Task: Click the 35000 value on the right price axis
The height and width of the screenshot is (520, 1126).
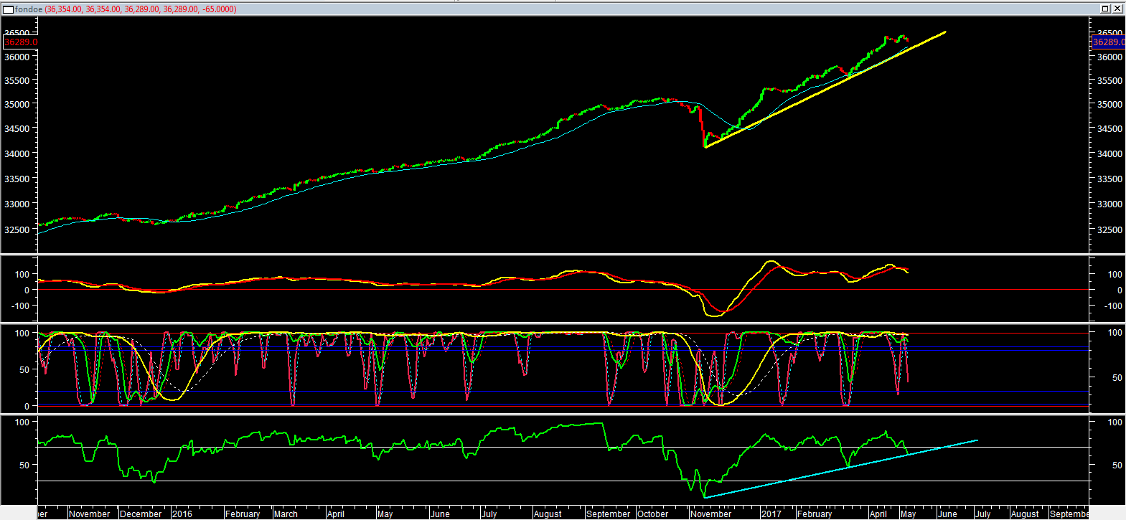Action: tap(1109, 104)
